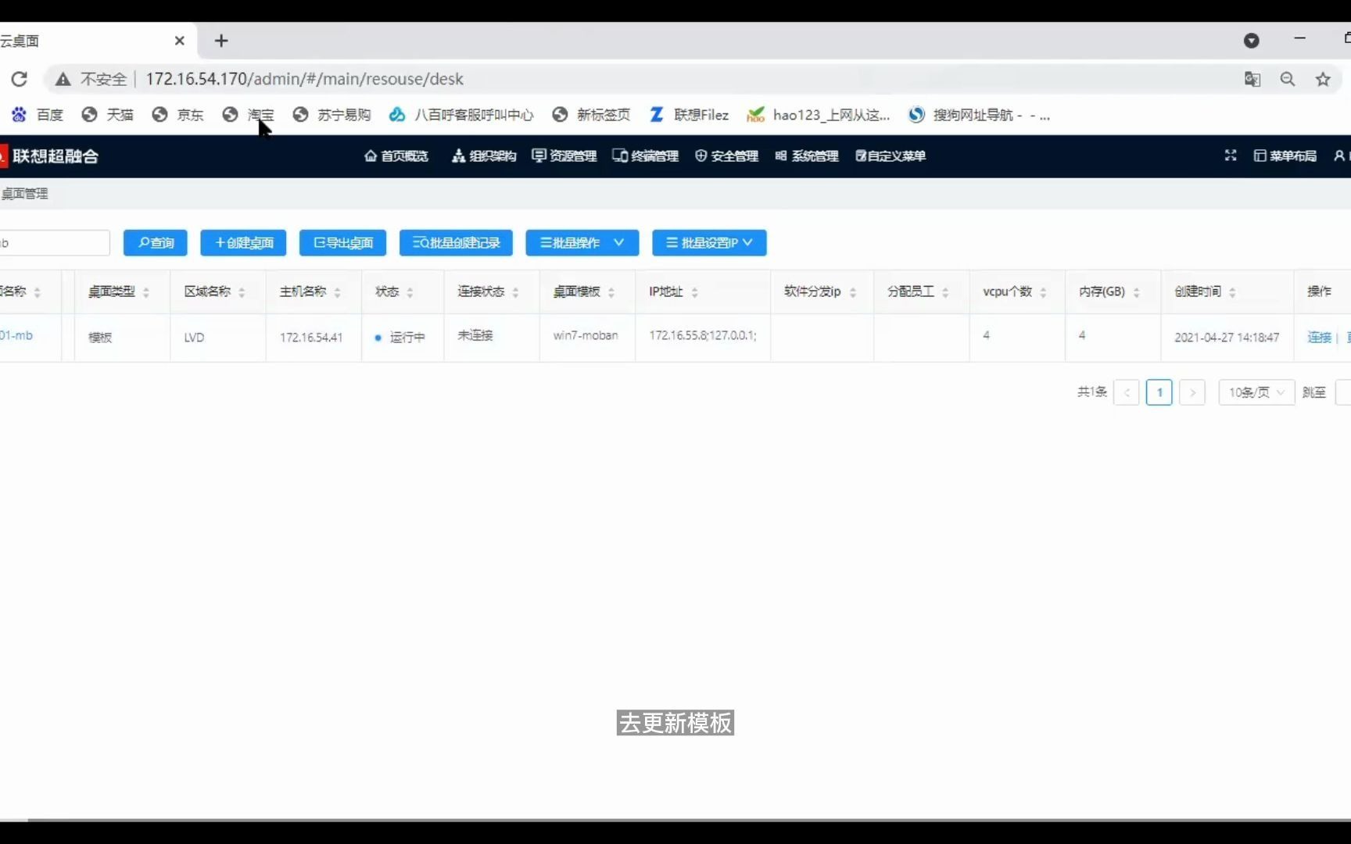The width and height of the screenshot is (1351, 844).
Task: Select page 1 in pagination
Action: 1159,392
